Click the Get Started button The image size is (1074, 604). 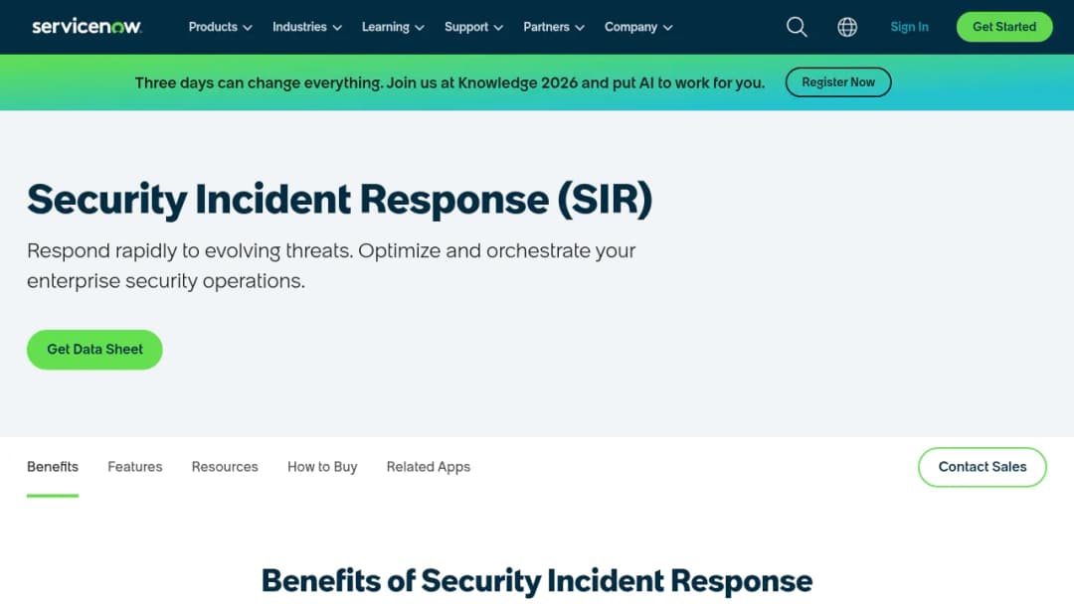(1004, 27)
